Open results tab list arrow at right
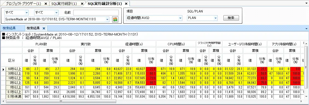The image size is (309, 105). 307,28
